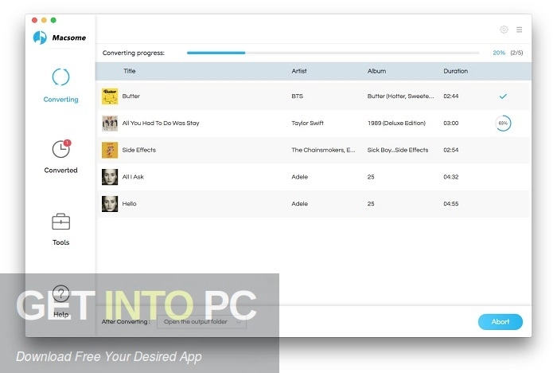557x373 pixels.
Task: Click the 'Converting progress:' label
Action: pyautogui.click(x=134, y=53)
